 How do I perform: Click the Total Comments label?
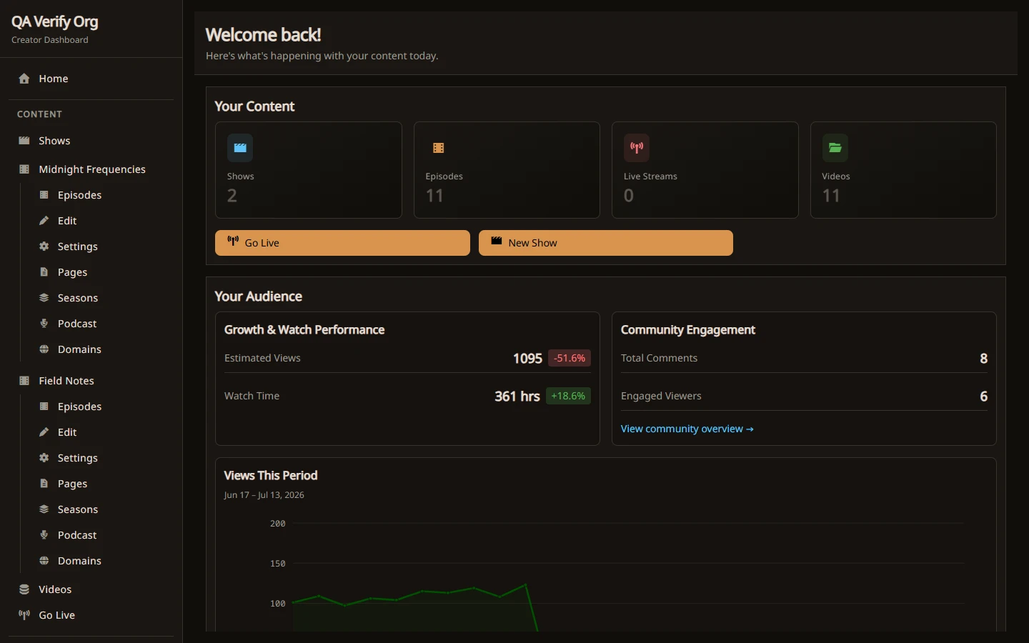pyautogui.click(x=659, y=358)
